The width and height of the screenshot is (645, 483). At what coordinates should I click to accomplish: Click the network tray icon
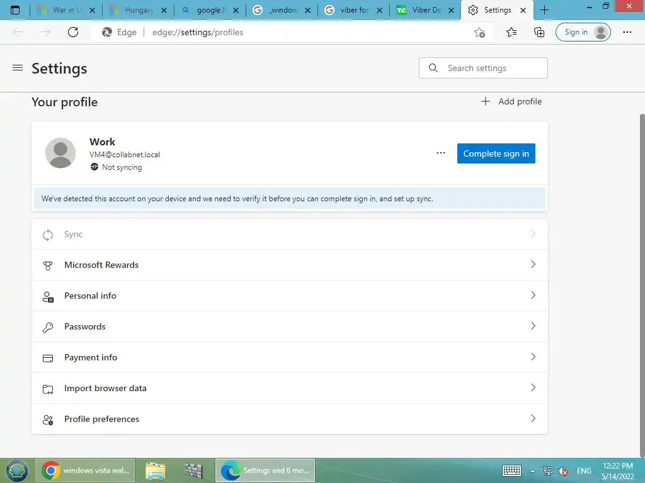[x=548, y=470]
